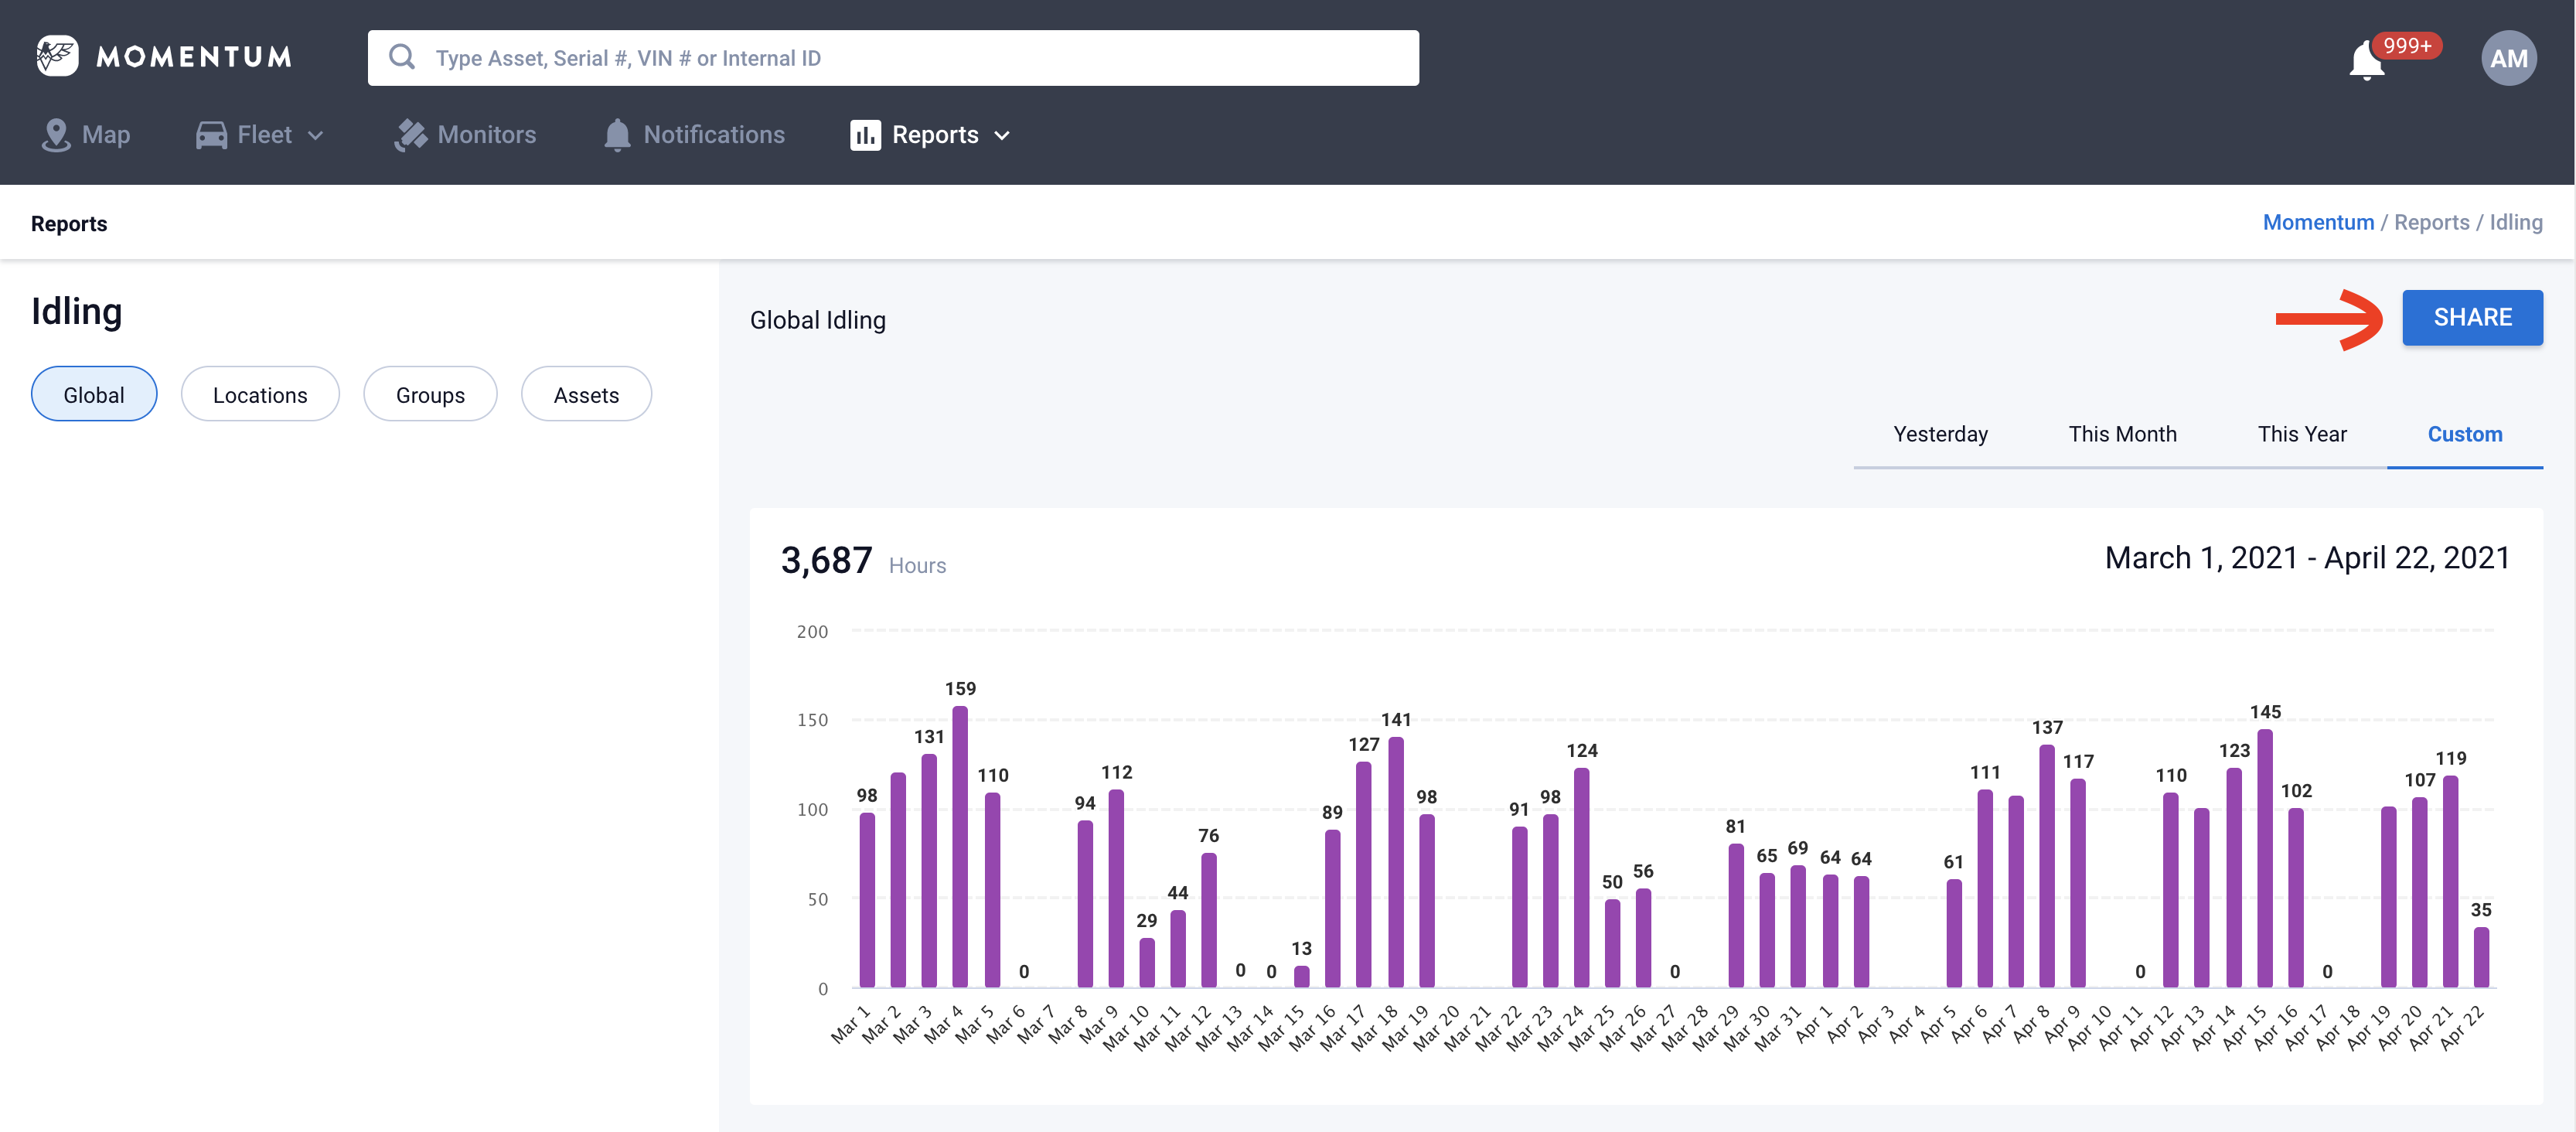Viewport: 2576px width, 1132px height.
Task: Switch to the Yesterday tab
Action: (1940, 434)
